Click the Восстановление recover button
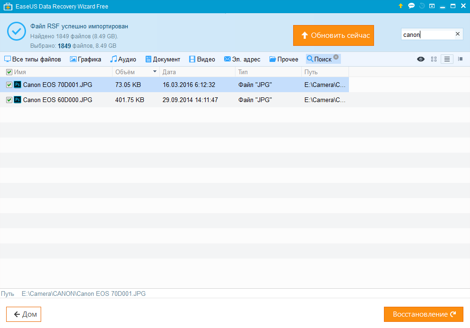The height and width of the screenshot is (328, 470). (x=424, y=314)
